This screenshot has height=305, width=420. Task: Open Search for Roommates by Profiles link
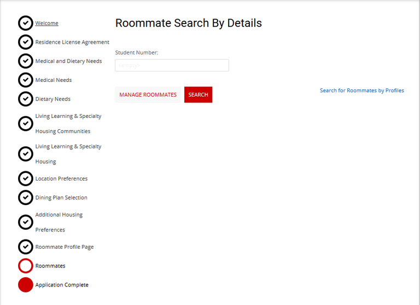click(x=361, y=91)
